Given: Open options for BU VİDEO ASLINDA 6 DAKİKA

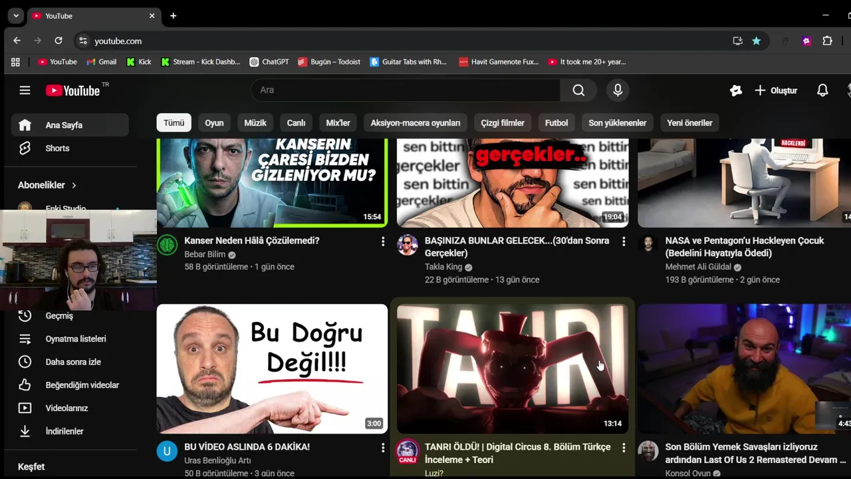Looking at the screenshot, I should (x=382, y=448).
